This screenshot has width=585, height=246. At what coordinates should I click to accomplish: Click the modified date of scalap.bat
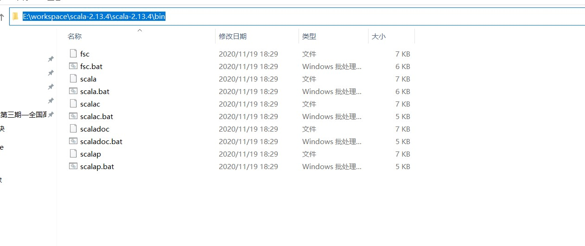[248, 166]
